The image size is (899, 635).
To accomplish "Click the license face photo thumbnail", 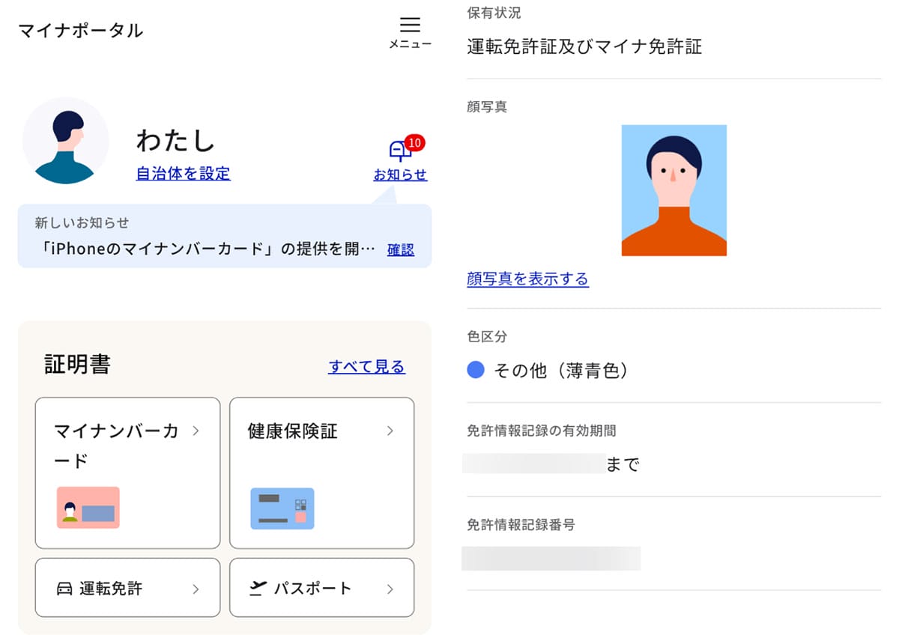I will [x=674, y=190].
